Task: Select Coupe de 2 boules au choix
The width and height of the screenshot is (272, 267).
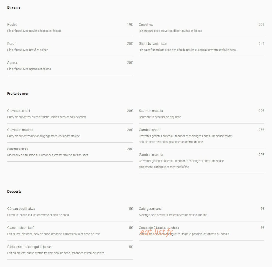Action: pos(201,231)
